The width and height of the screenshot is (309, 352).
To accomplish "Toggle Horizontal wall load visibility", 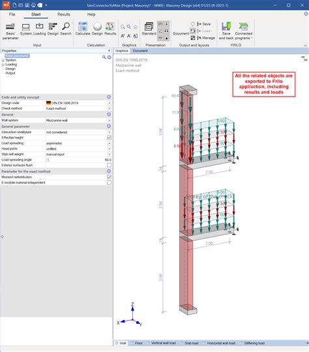I will 219,343.
